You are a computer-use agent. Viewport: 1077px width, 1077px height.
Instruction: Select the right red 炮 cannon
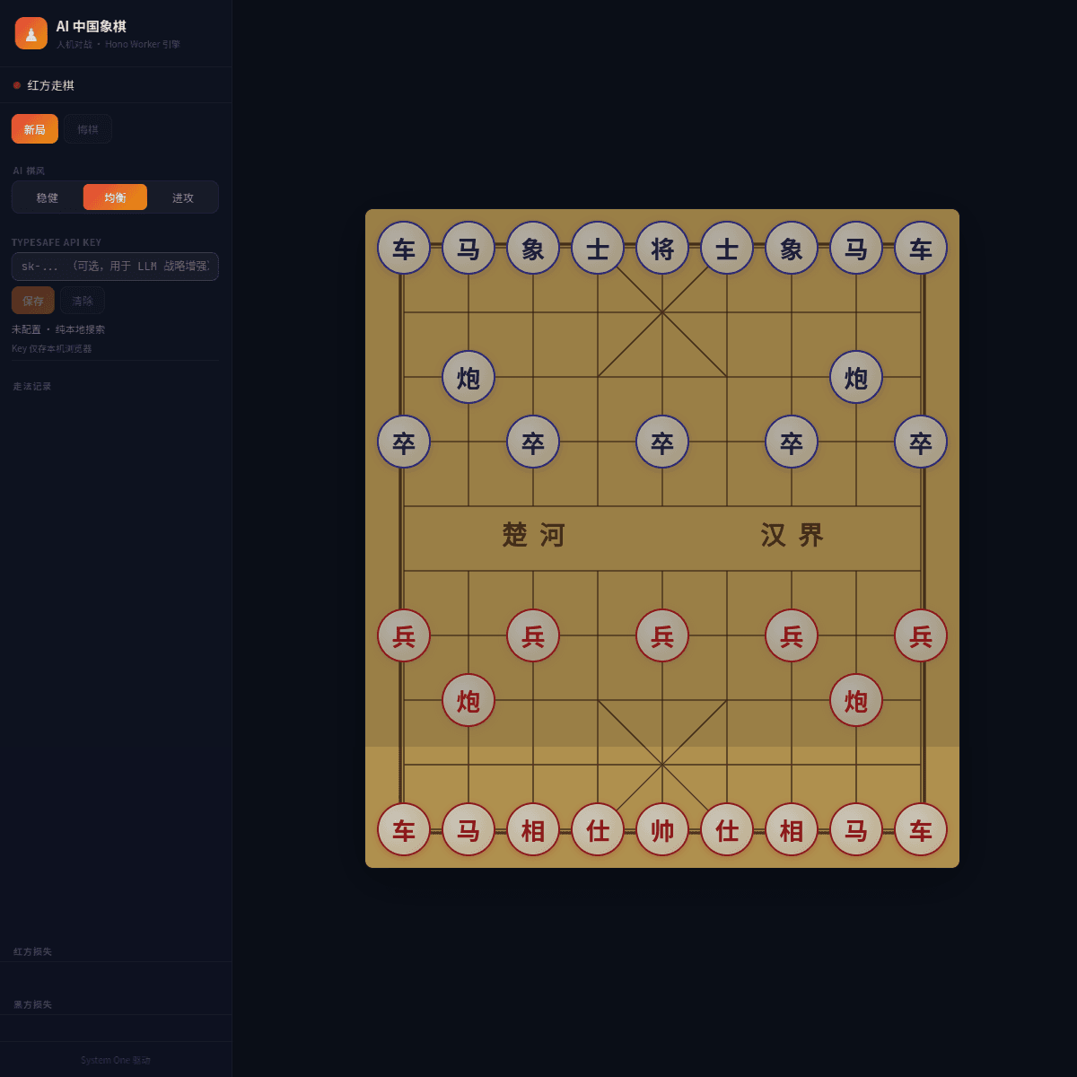pyautogui.click(x=856, y=700)
